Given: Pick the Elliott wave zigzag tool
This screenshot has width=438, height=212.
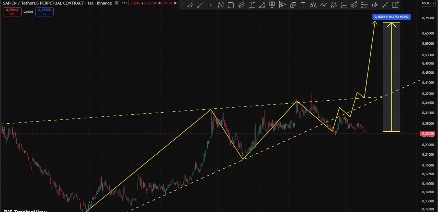Looking at the screenshot, I should (x=323, y=5).
